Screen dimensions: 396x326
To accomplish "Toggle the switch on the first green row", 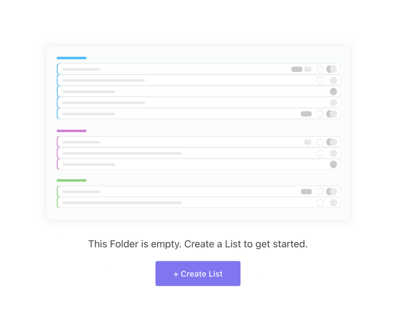I will [x=333, y=191].
